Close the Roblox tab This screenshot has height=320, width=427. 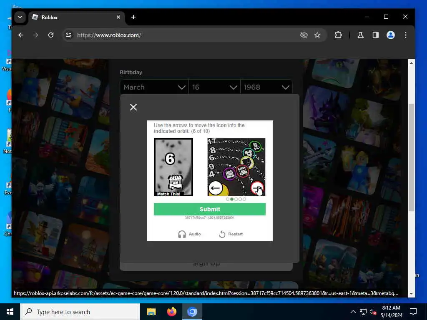[x=118, y=17]
